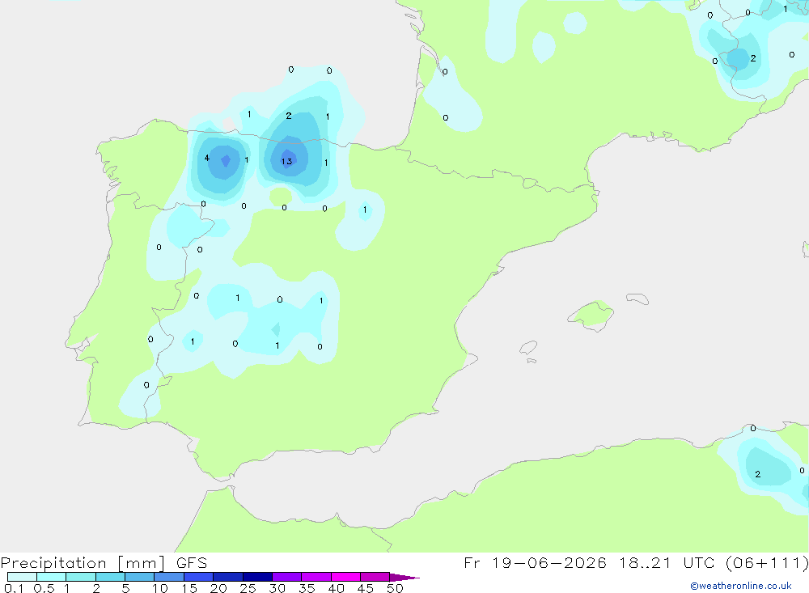
Task: Select the 5–10 mm legend color swatch
Action: click(x=140, y=577)
